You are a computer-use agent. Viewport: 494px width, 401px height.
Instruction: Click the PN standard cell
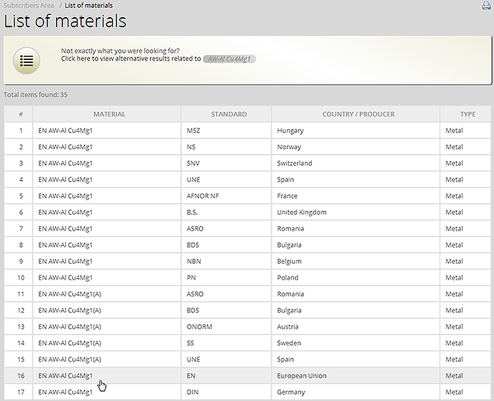coord(226,278)
